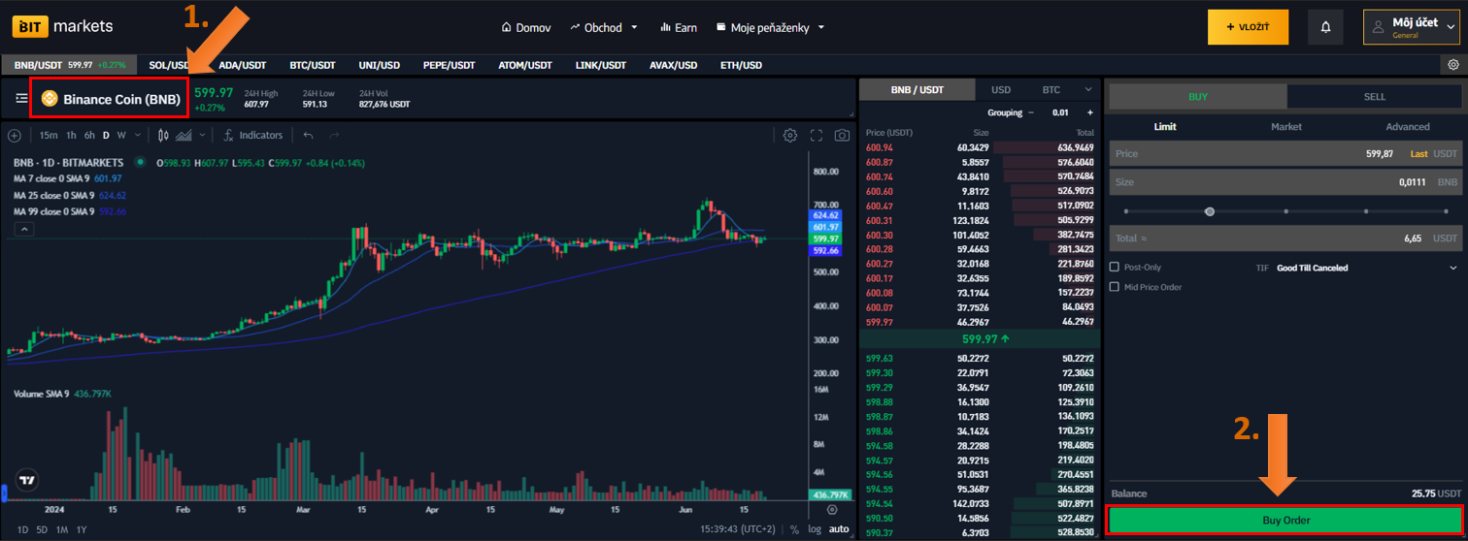Click the Price input field
This screenshot has width=1468, height=541.
pos(1284,153)
